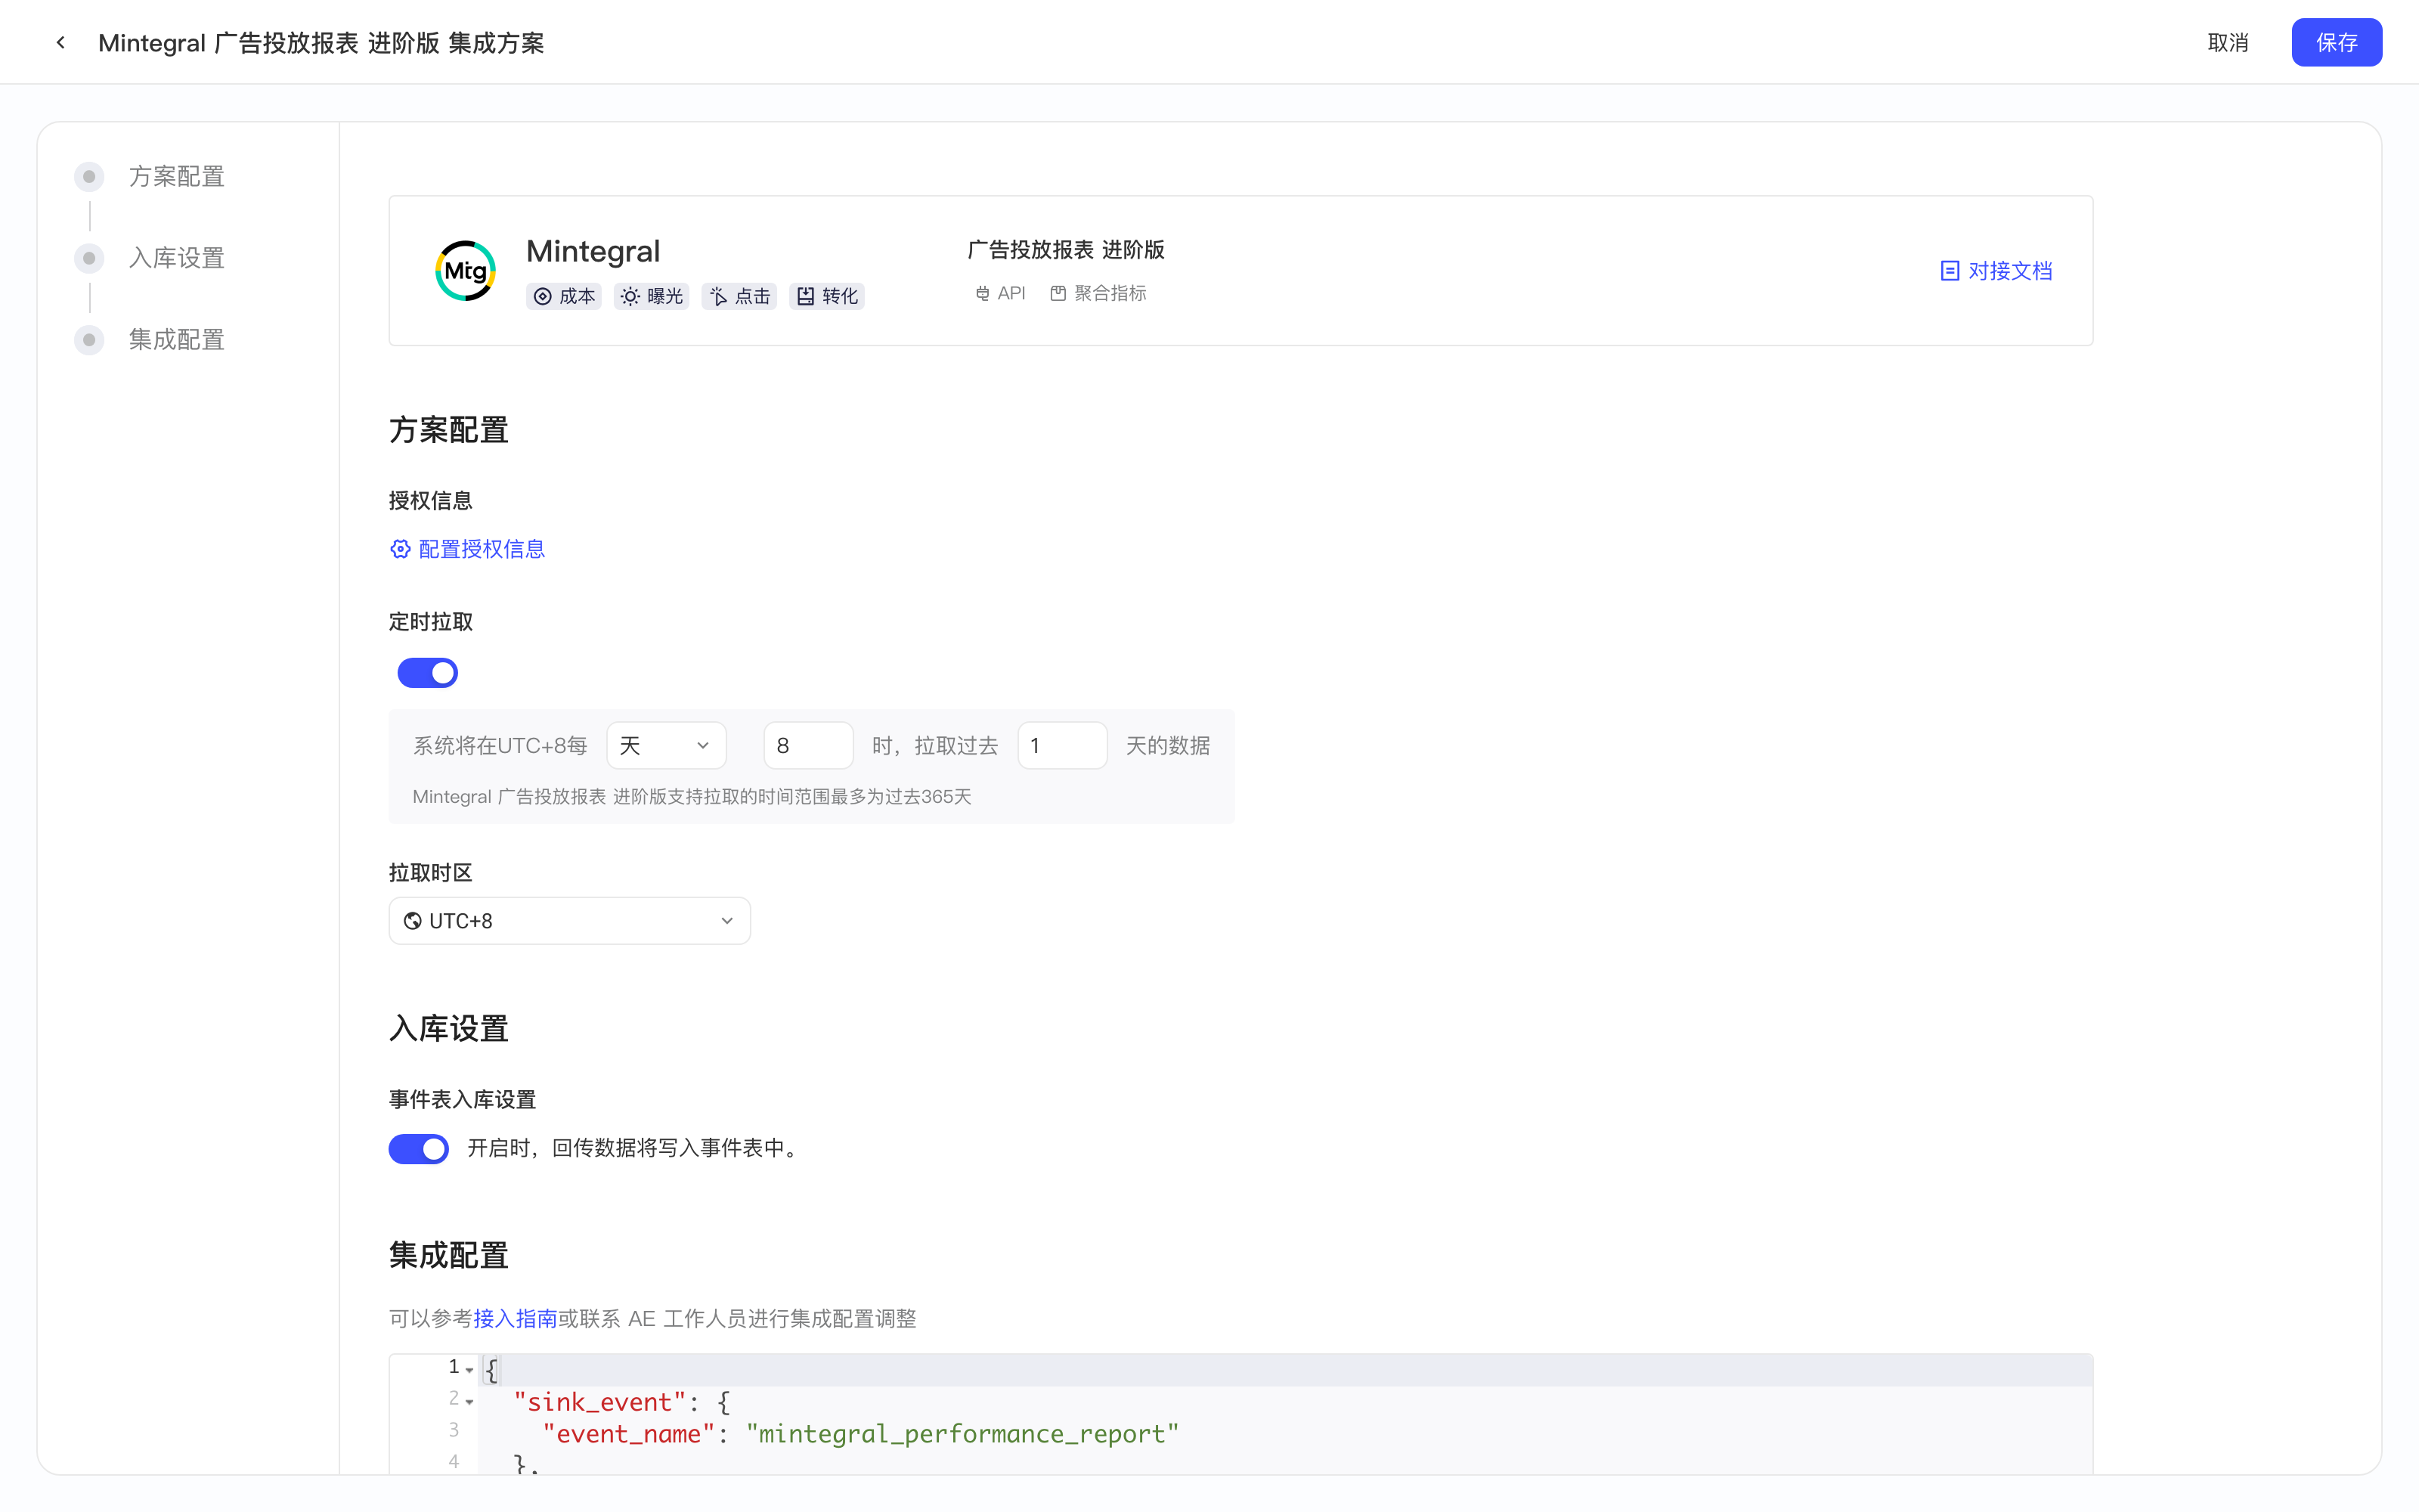This screenshot has width=2419, height=1512.
Task: Click the 成本 cost tag icon
Action: pos(543,296)
